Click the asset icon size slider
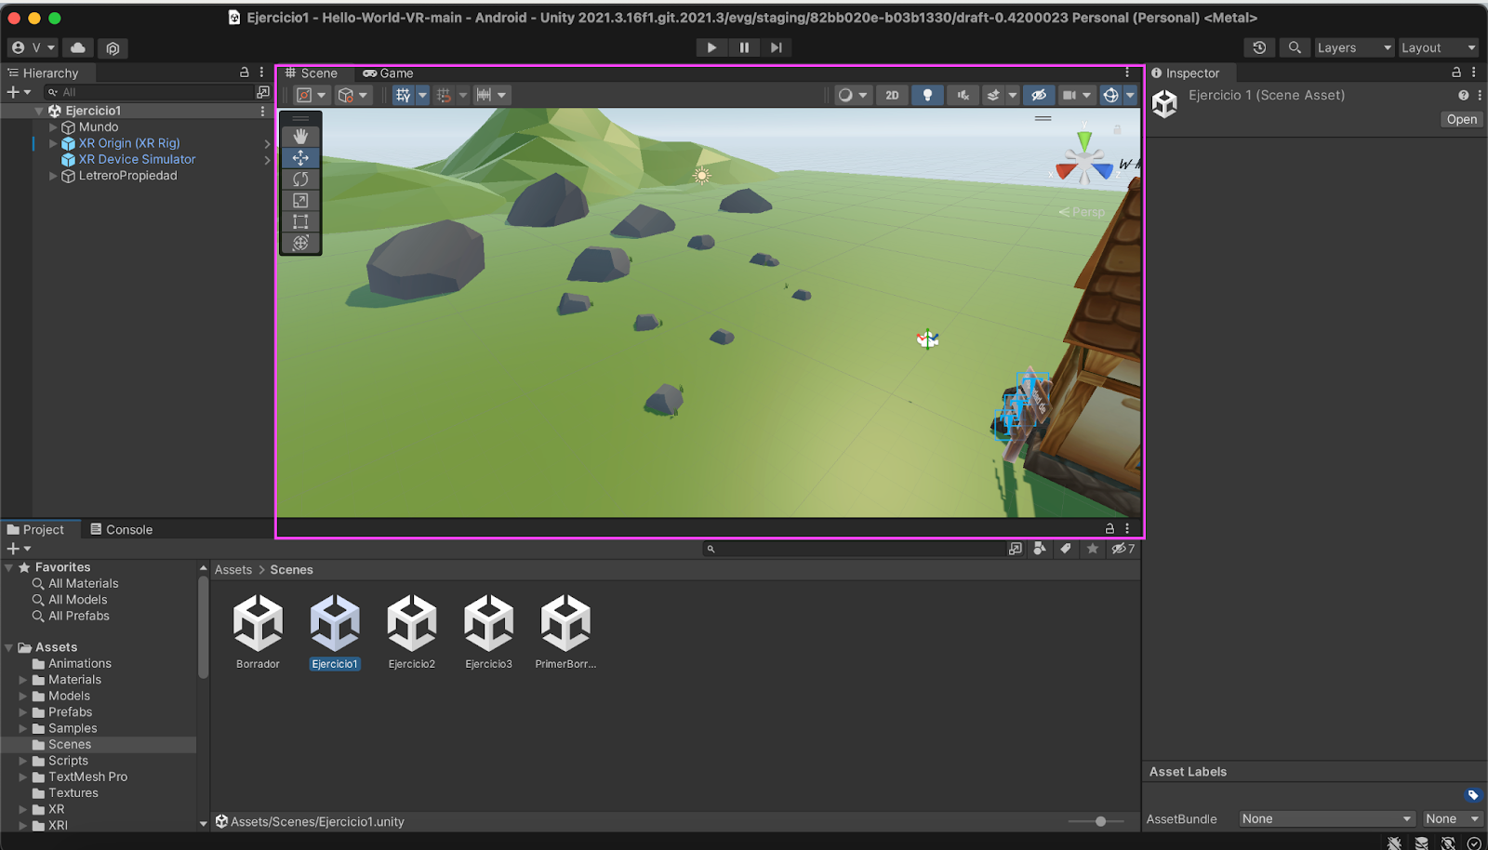The image size is (1488, 850). 1100,821
